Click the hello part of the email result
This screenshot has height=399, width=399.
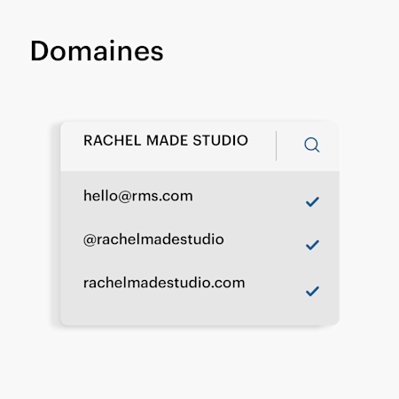coord(100,196)
